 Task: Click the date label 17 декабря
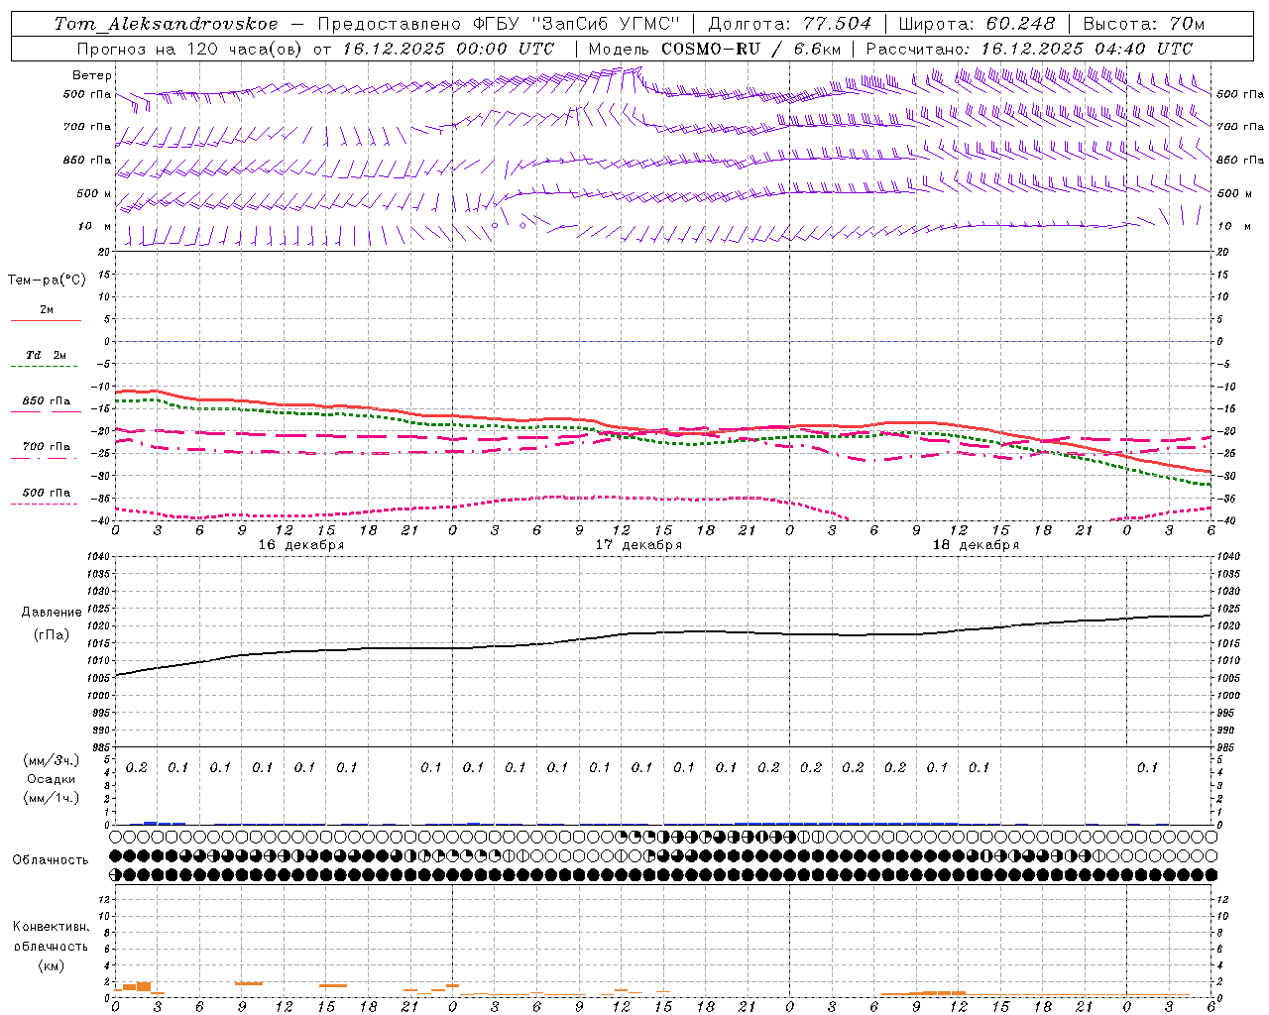(638, 545)
